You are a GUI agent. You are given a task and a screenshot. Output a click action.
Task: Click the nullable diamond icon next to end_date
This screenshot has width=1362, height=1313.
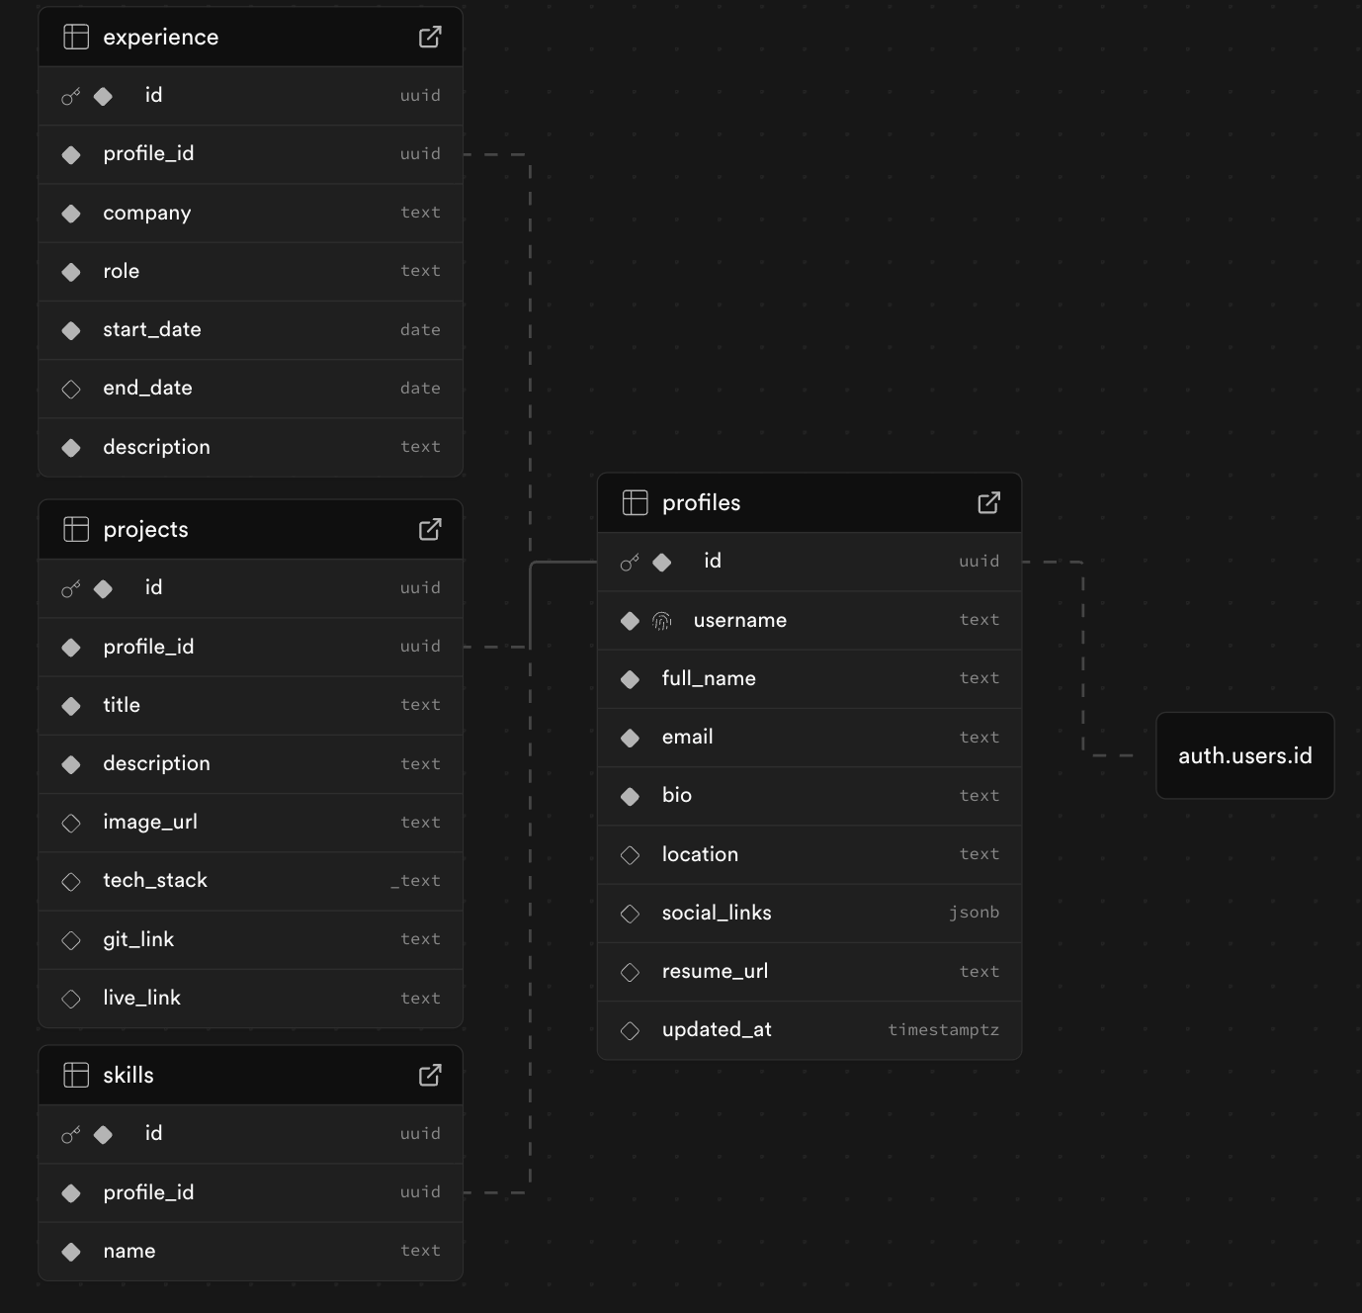tap(70, 389)
